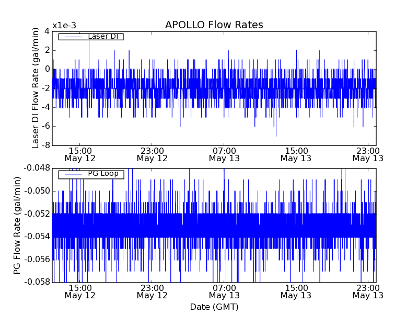Click the PG Flow Rate y-axis label
Viewport: 418px width, 314px height.
click(17, 225)
